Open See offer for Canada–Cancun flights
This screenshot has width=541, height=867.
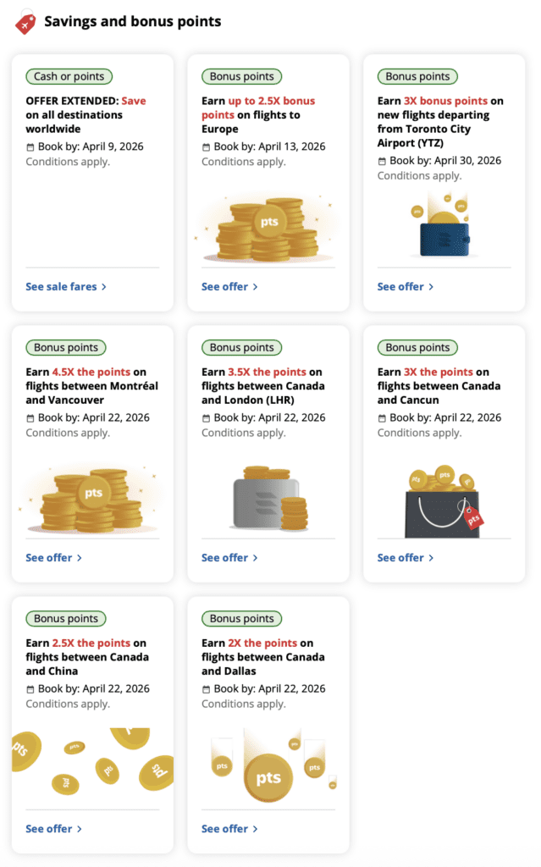406,558
